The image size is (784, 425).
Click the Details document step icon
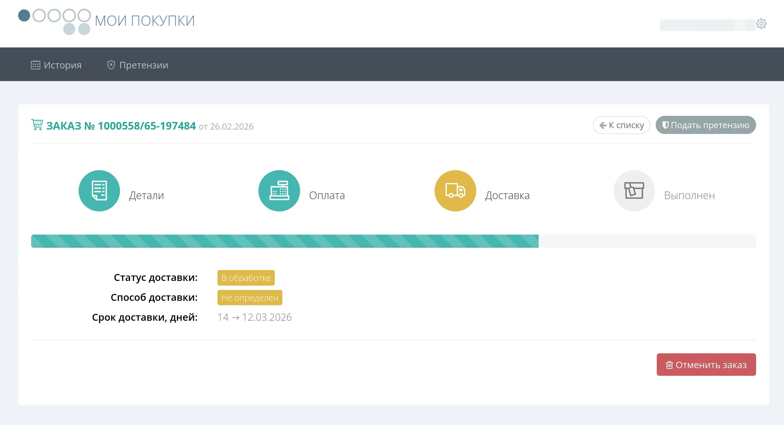pos(99,191)
